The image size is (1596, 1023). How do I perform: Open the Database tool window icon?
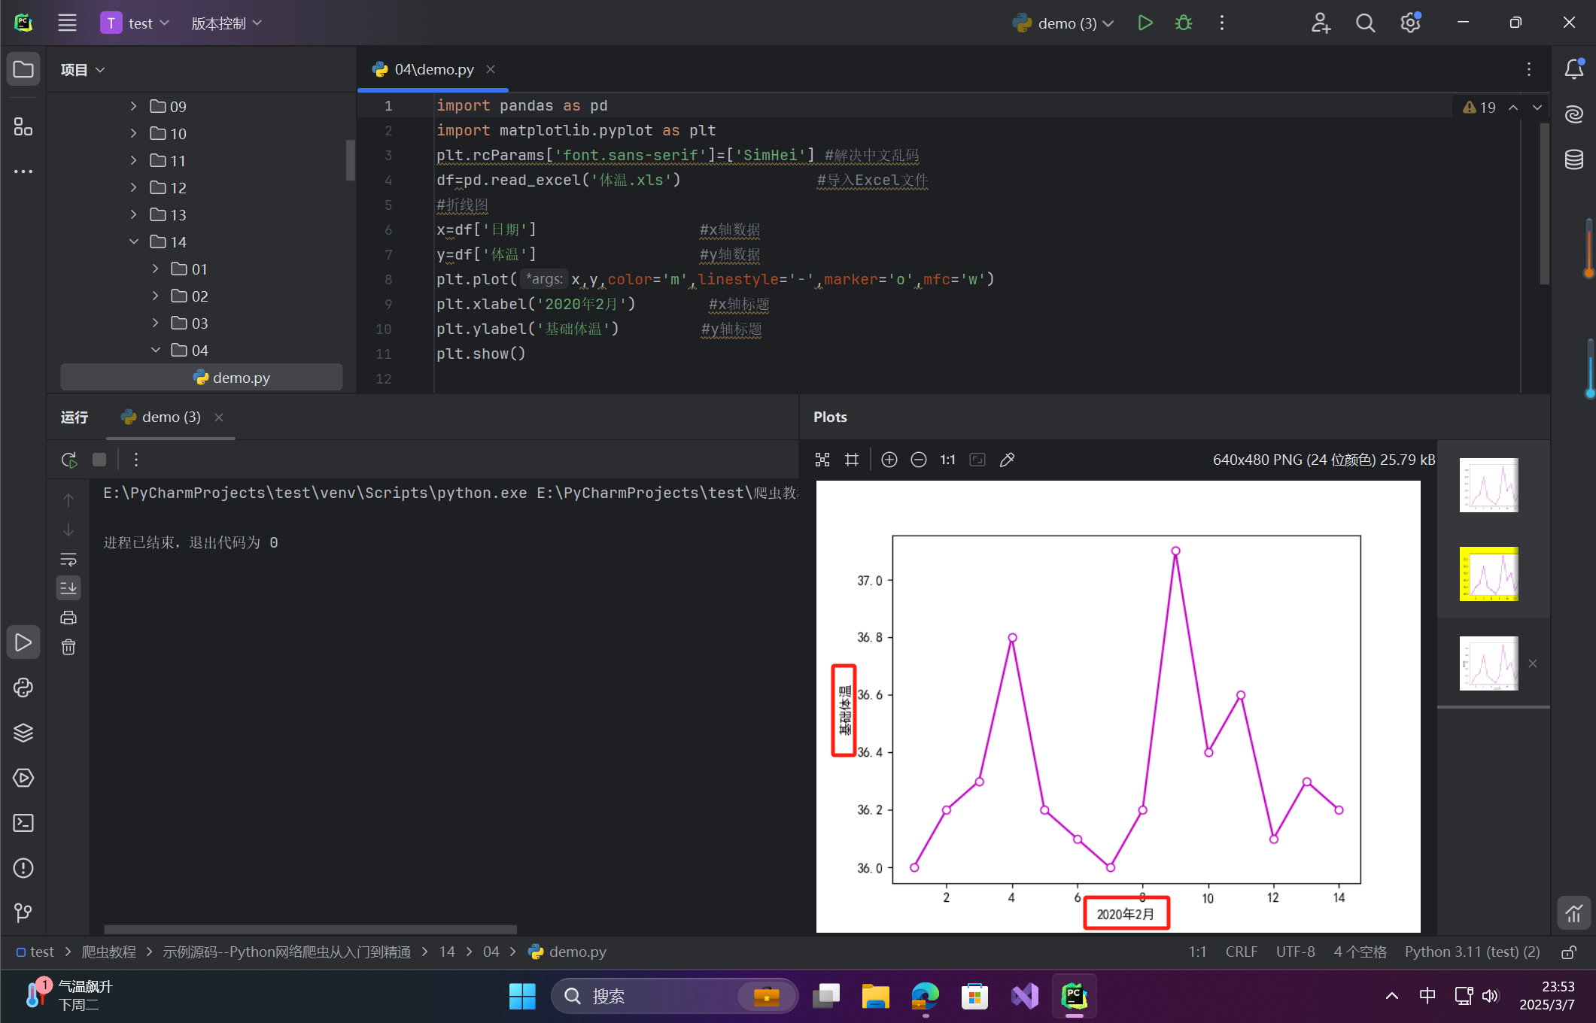coord(1573,159)
